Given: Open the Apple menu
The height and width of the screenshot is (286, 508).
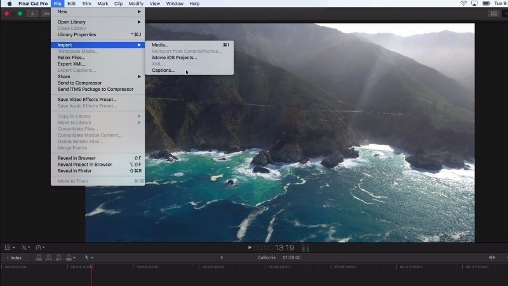Looking at the screenshot, I should (10, 4).
